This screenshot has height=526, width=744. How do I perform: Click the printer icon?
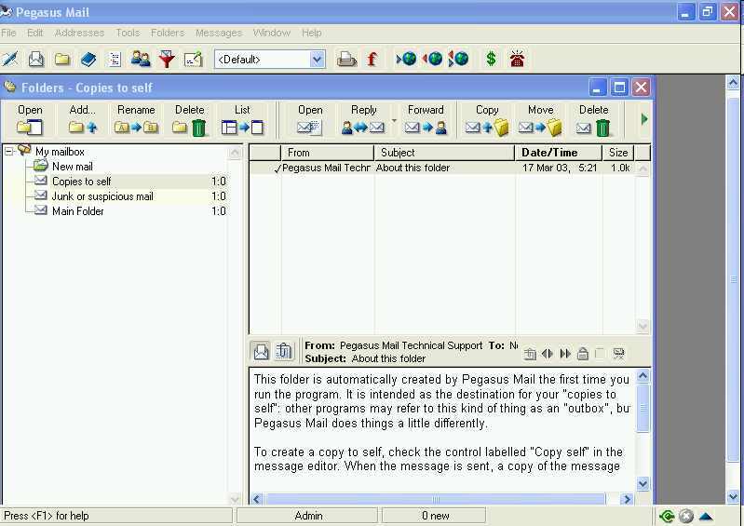(x=346, y=60)
